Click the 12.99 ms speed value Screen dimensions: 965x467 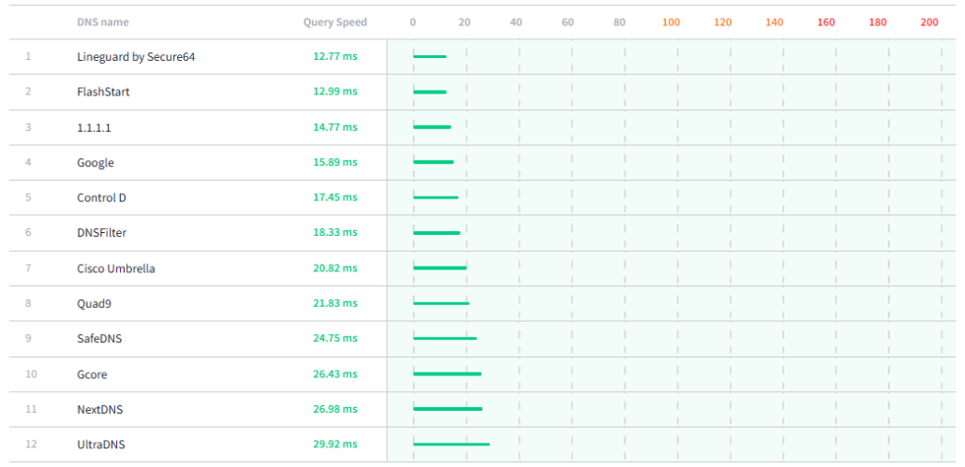click(334, 92)
